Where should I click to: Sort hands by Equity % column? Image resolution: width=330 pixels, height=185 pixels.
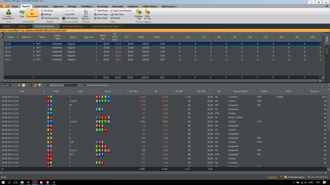click(314, 92)
